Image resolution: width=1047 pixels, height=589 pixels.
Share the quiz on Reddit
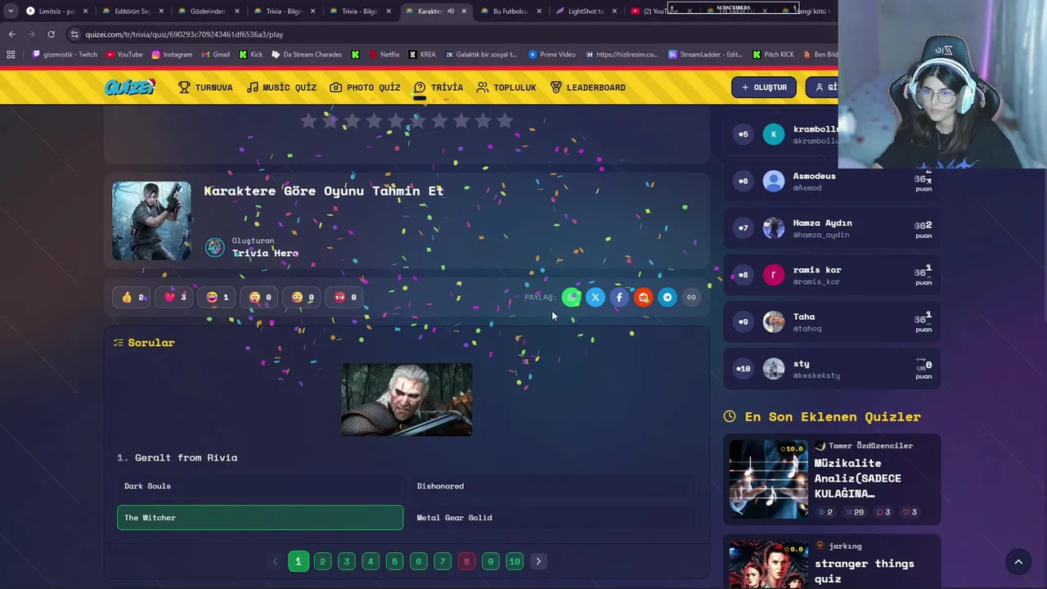pyautogui.click(x=644, y=297)
